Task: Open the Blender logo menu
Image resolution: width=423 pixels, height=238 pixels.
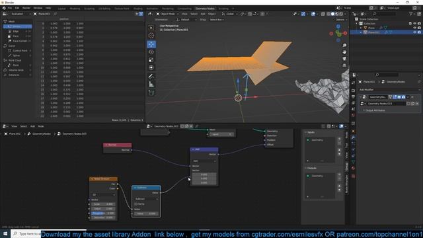Action: 4,8
